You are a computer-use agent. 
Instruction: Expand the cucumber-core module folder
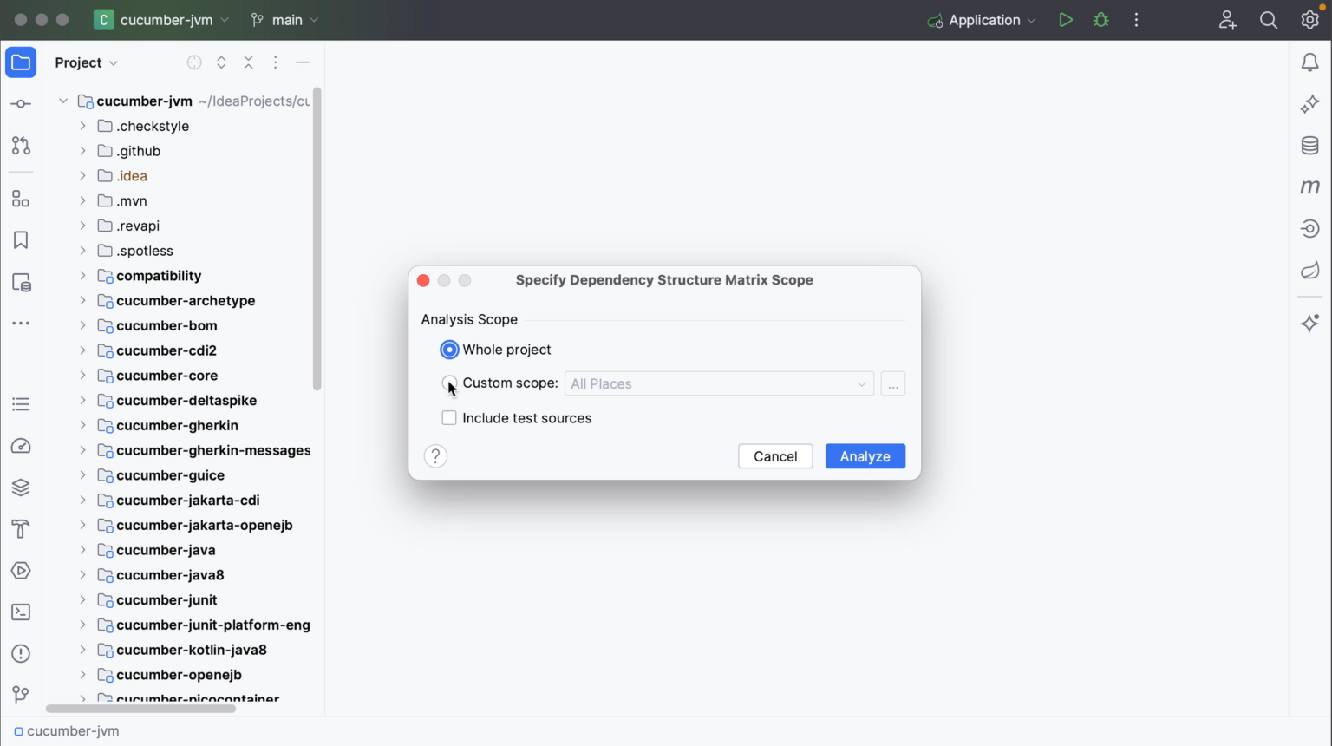coord(82,376)
